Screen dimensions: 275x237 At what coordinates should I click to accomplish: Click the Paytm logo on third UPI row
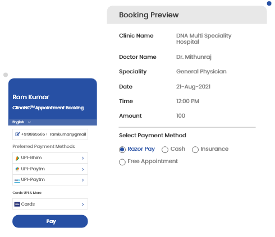[17, 180]
